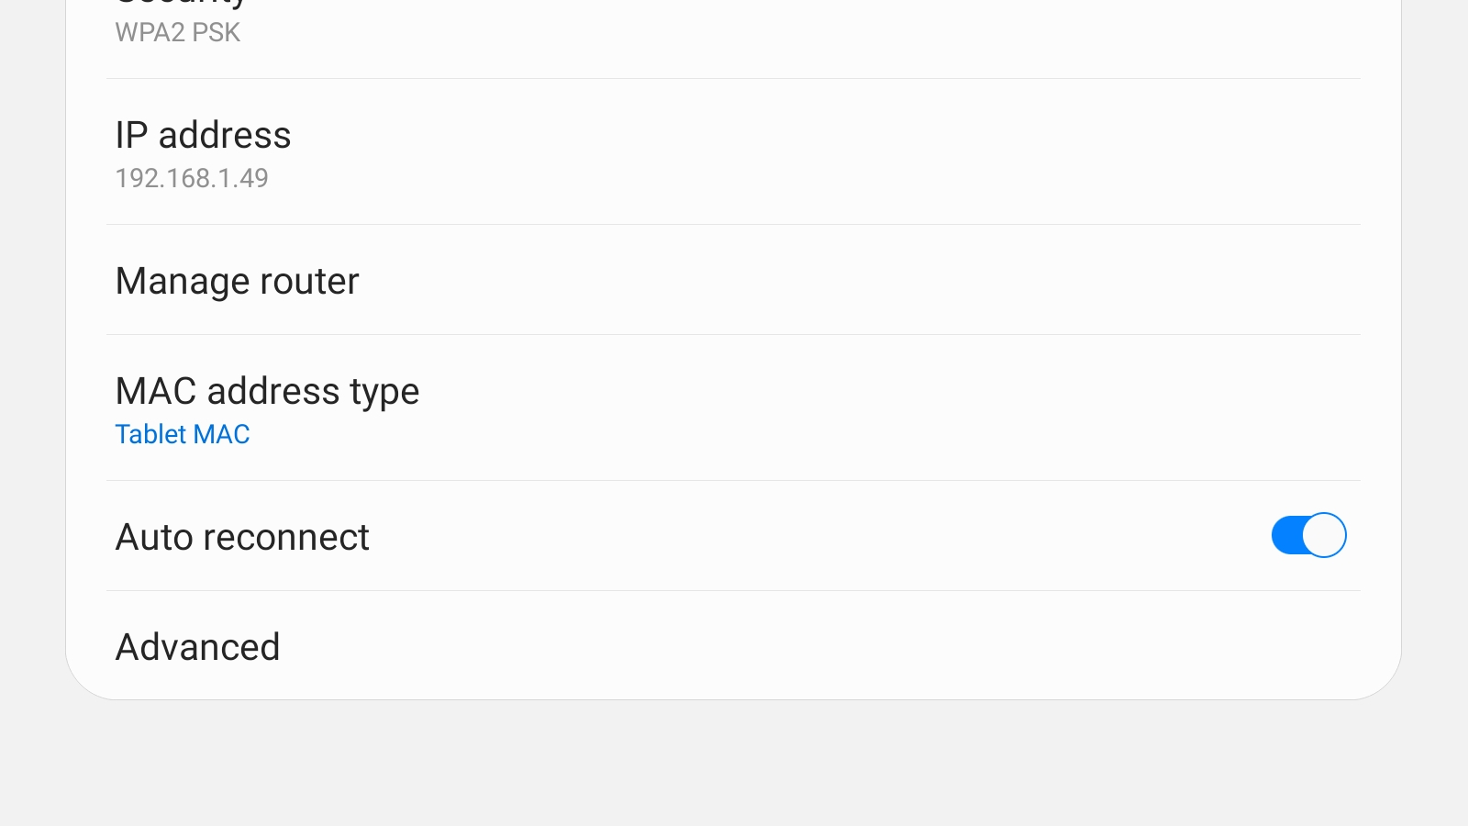Open the Manage router option
1468x826 pixels.
pyautogui.click(x=237, y=281)
